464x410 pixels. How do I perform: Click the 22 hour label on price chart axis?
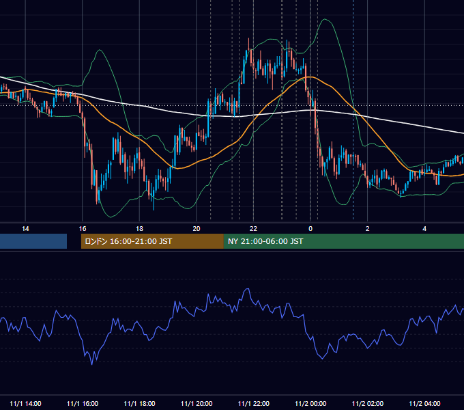tap(253, 229)
